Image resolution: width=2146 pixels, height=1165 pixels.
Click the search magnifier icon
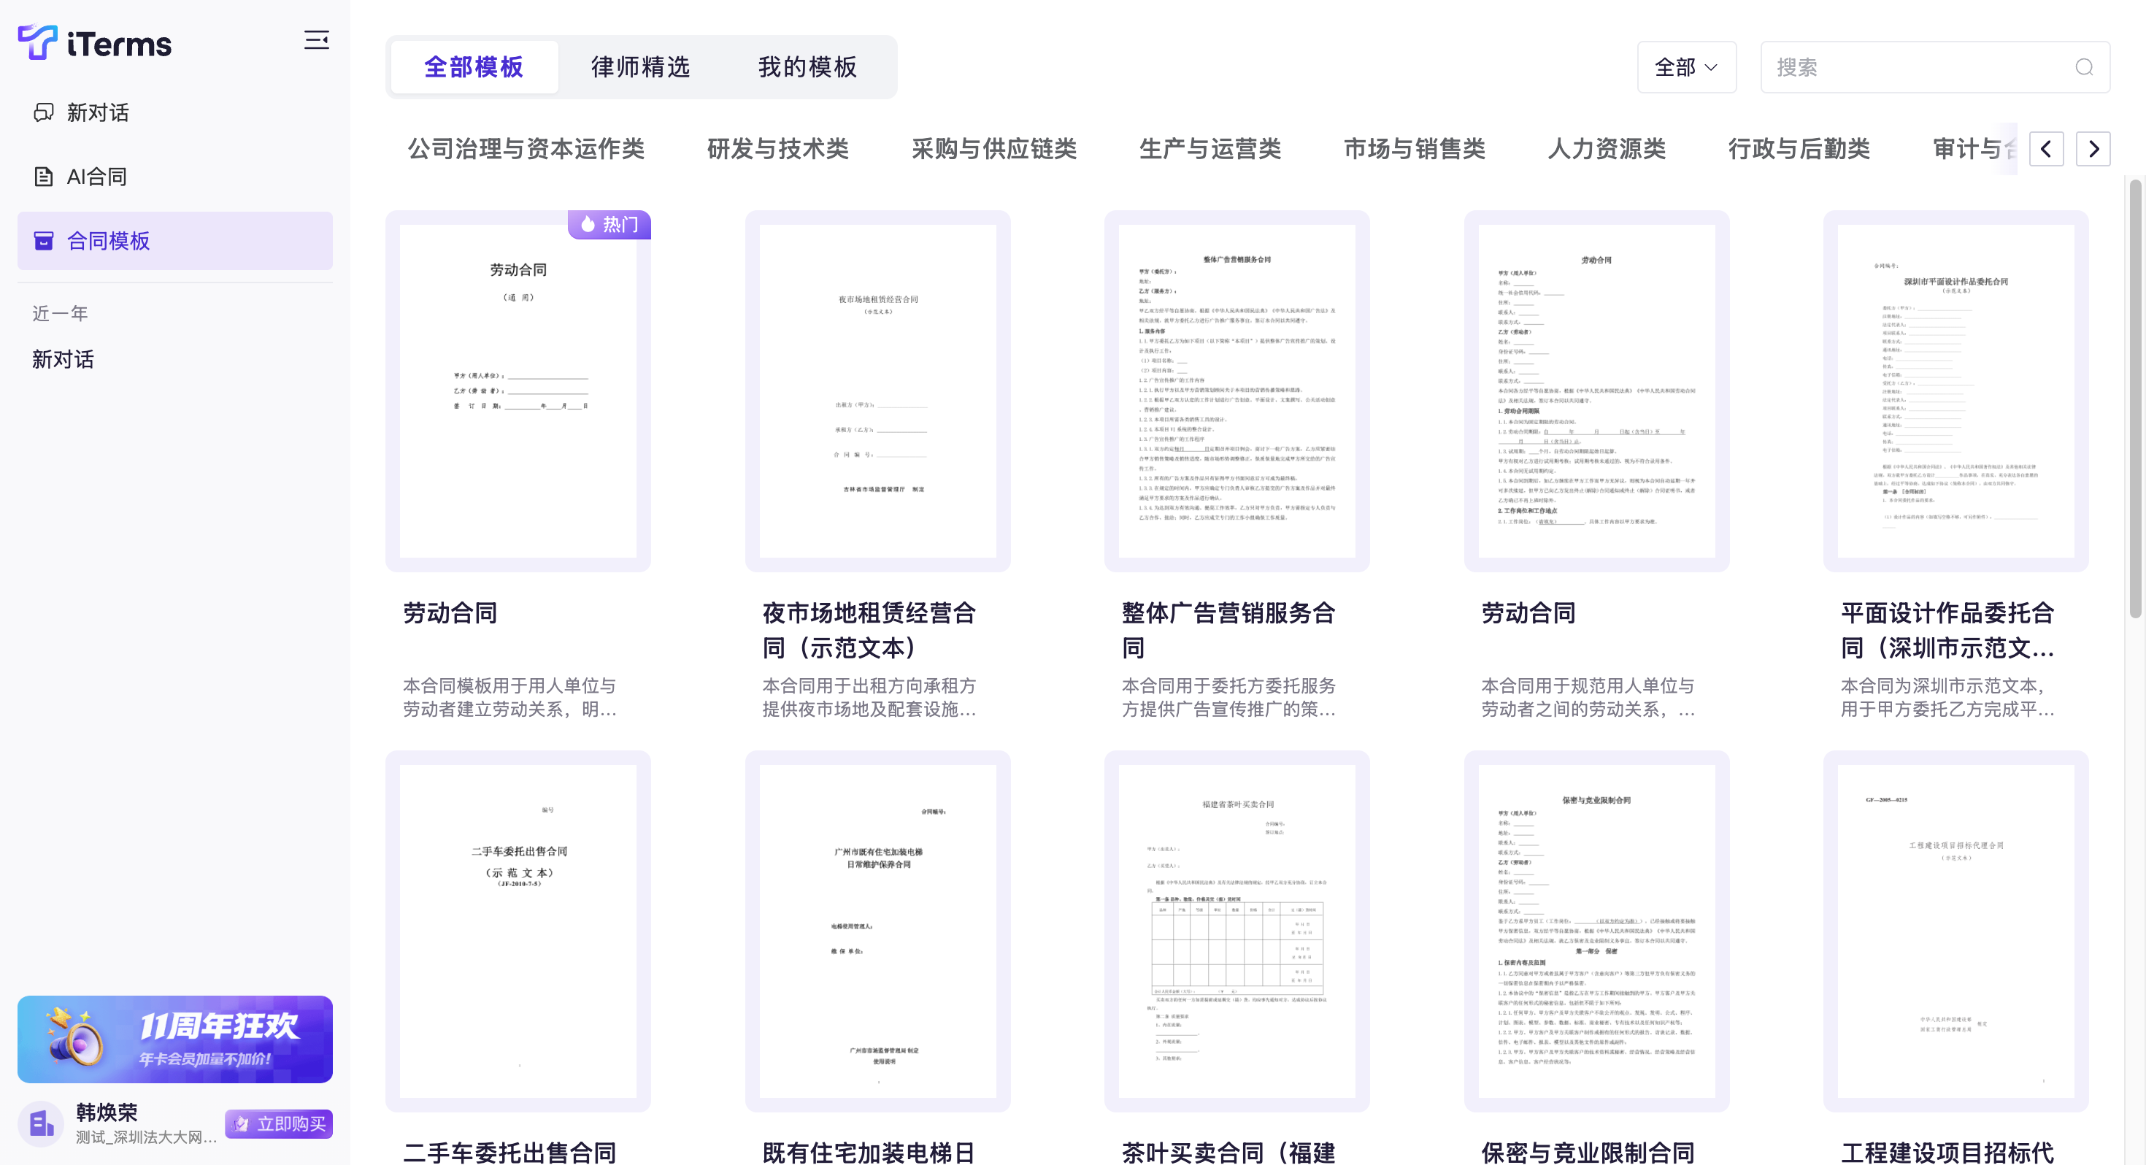click(2083, 67)
